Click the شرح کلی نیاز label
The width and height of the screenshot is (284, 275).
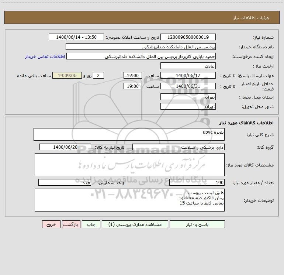tap(260, 135)
